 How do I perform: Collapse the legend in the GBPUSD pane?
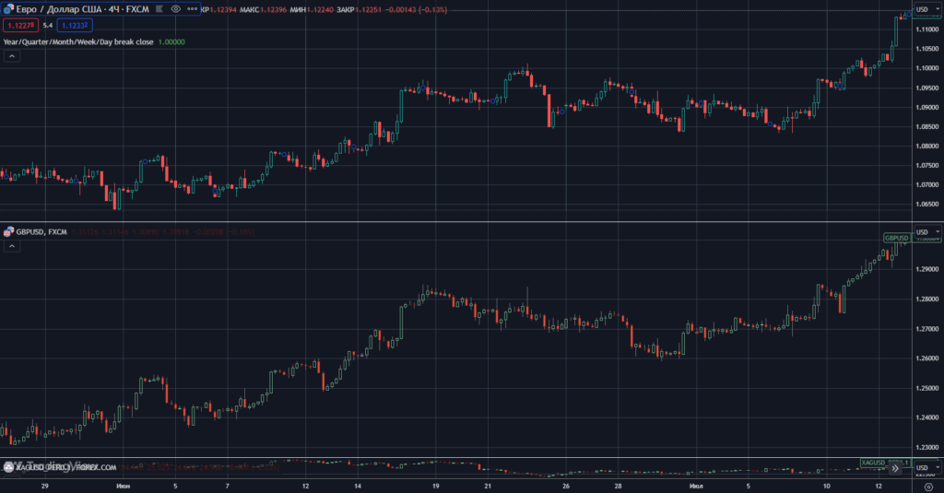pos(12,246)
